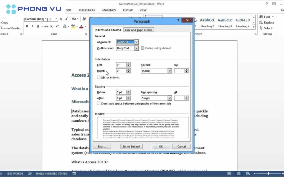The width and height of the screenshot is (284, 177).
Task: Open the REVIEW ribbon tab
Action: [x=128, y=10]
